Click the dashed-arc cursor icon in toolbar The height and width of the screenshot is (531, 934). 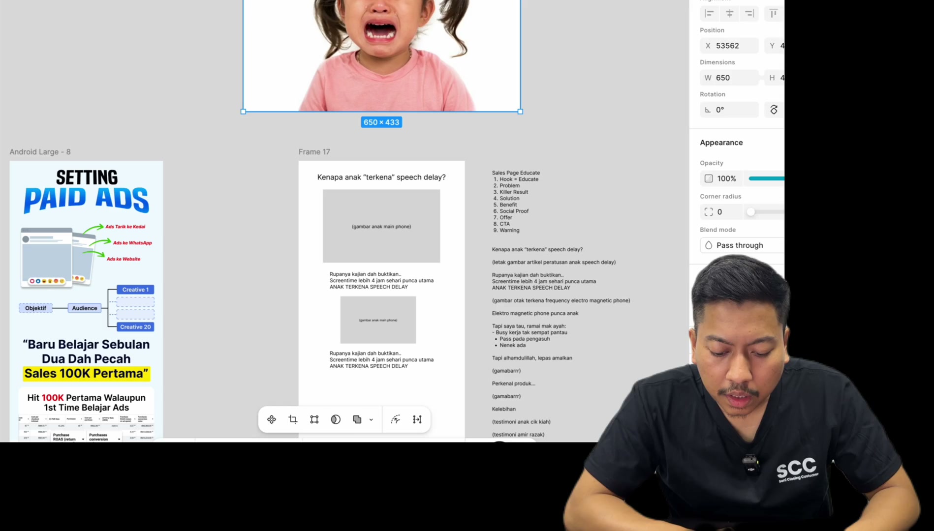pyautogui.click(x=396, y=419)
